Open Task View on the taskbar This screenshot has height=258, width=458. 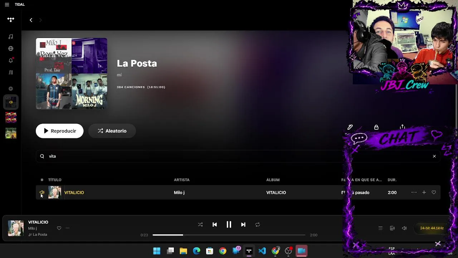tap(170, 251)
